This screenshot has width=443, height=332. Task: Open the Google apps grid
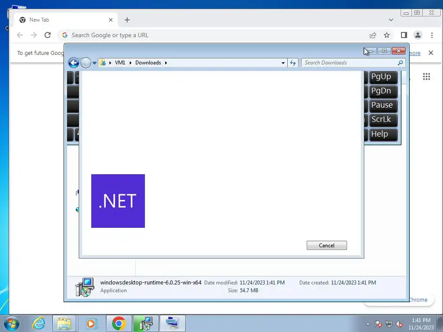(426, 77)
